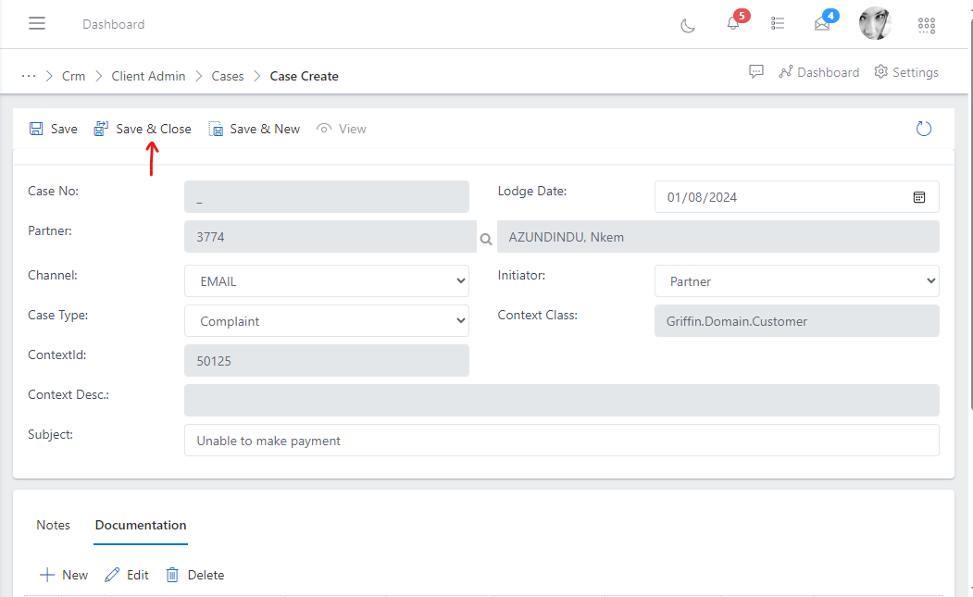Open the task list icon in the header

778,24
